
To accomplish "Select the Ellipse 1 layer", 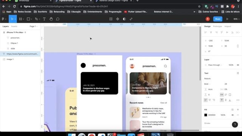I will pyautogui.click(x=14, y=43).
